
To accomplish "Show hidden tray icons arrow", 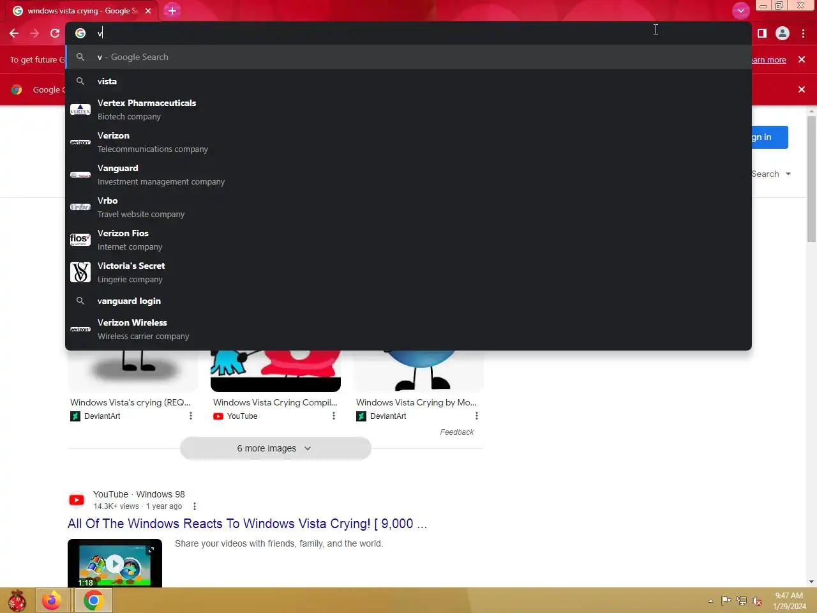I will coord(710,601).
